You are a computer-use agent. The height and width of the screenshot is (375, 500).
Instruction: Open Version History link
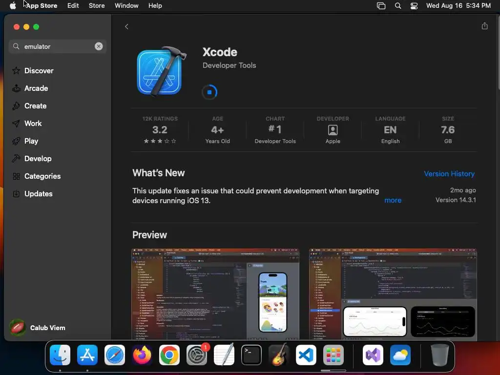pyautogui.click(x=449, y=174)
